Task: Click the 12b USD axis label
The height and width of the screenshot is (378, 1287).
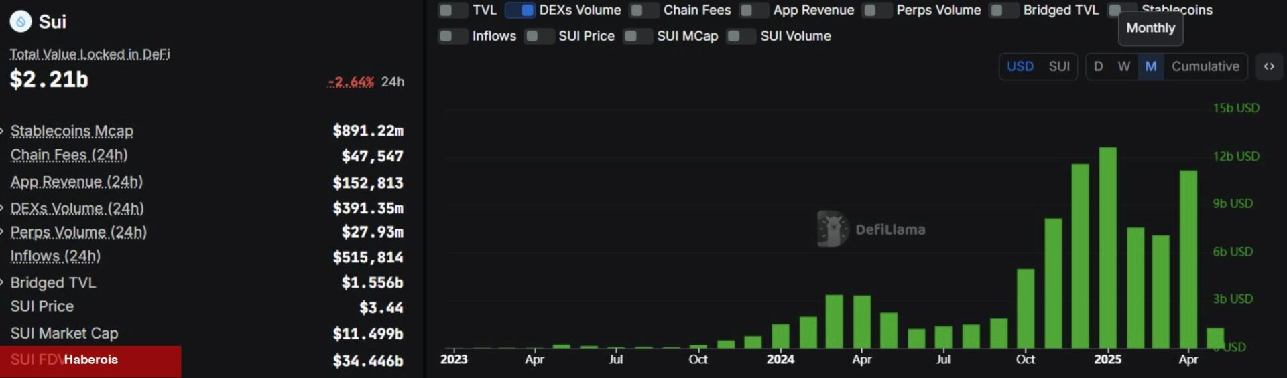Action: (x=1236, y=156)
